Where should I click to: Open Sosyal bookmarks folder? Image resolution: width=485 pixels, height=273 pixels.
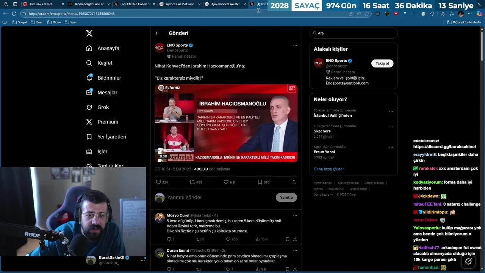20,22
